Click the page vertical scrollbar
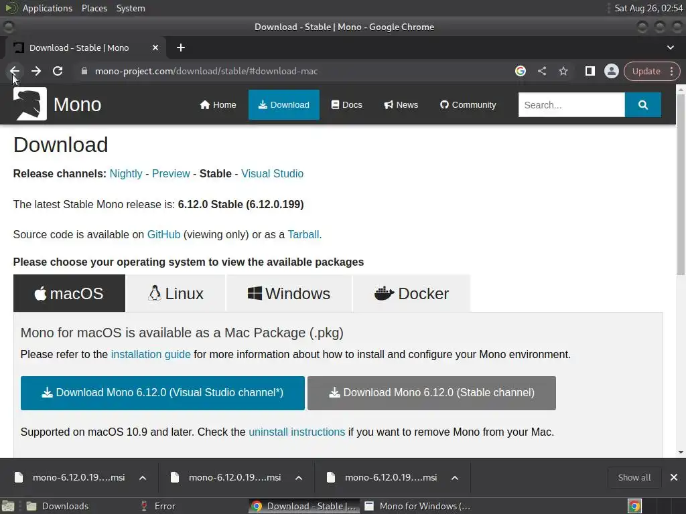686x514 pixels. 681,183
